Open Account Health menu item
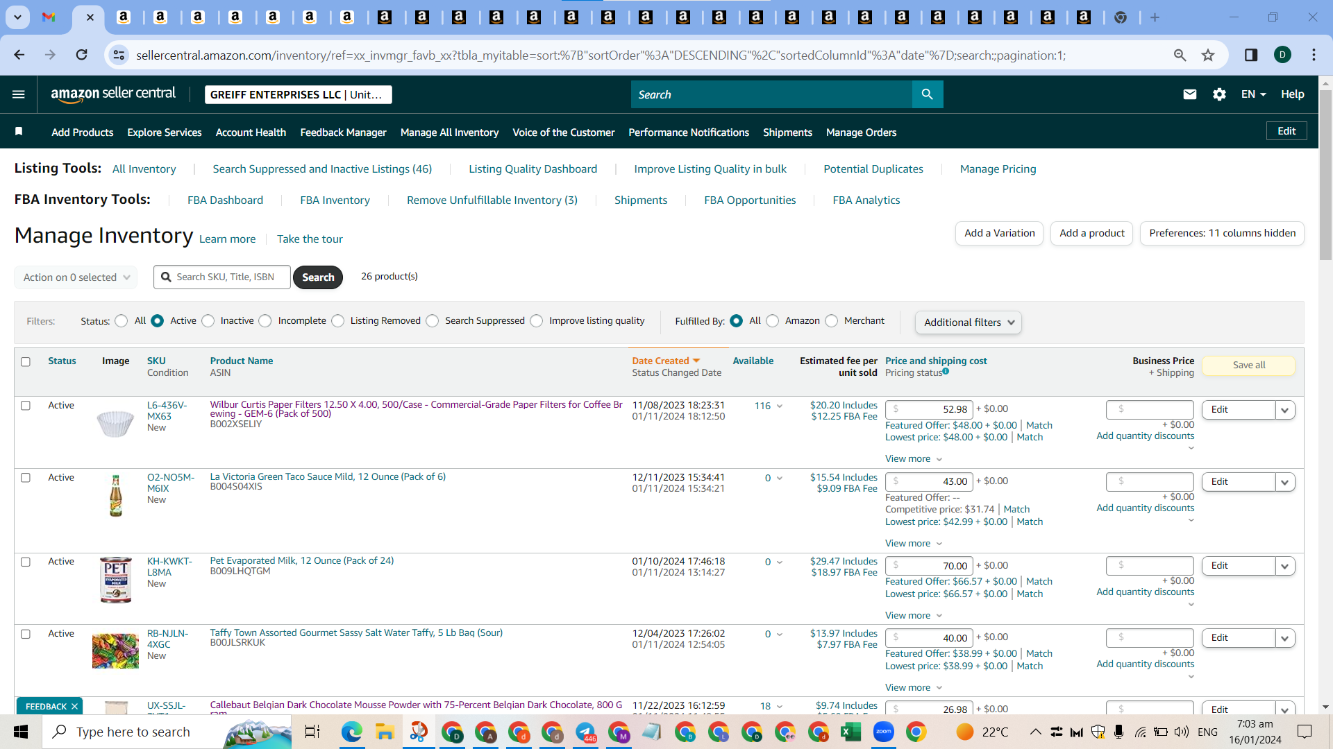Image resolution: width=1333 pixels, height=749 pixels. pos(251,132)
